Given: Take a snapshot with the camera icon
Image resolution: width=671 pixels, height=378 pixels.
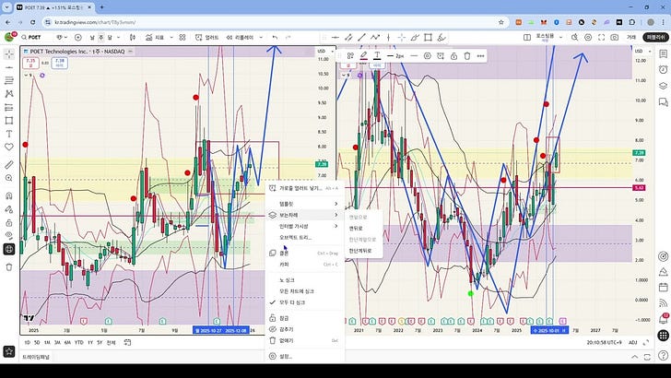Looking at the screenshot, I should 615,38.
